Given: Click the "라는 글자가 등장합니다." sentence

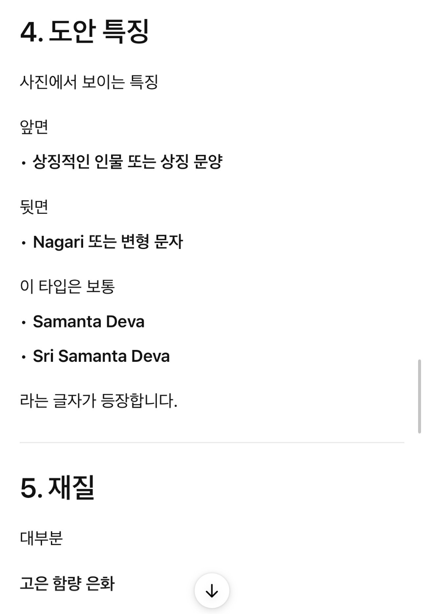Looking at the screenshot, I should point(98,401).
